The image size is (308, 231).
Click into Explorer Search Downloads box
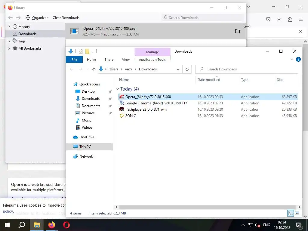click(x=247, y=69)
